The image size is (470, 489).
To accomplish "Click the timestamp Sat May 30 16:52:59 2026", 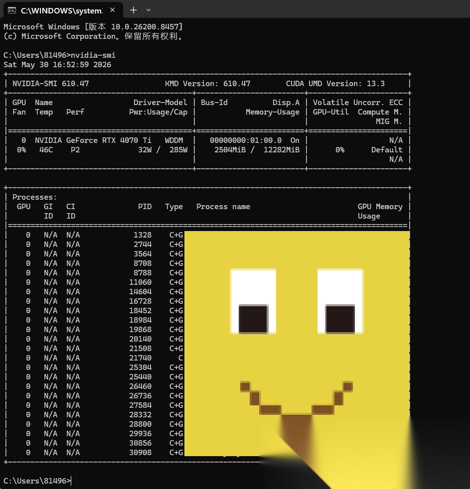I will (57, 65).
